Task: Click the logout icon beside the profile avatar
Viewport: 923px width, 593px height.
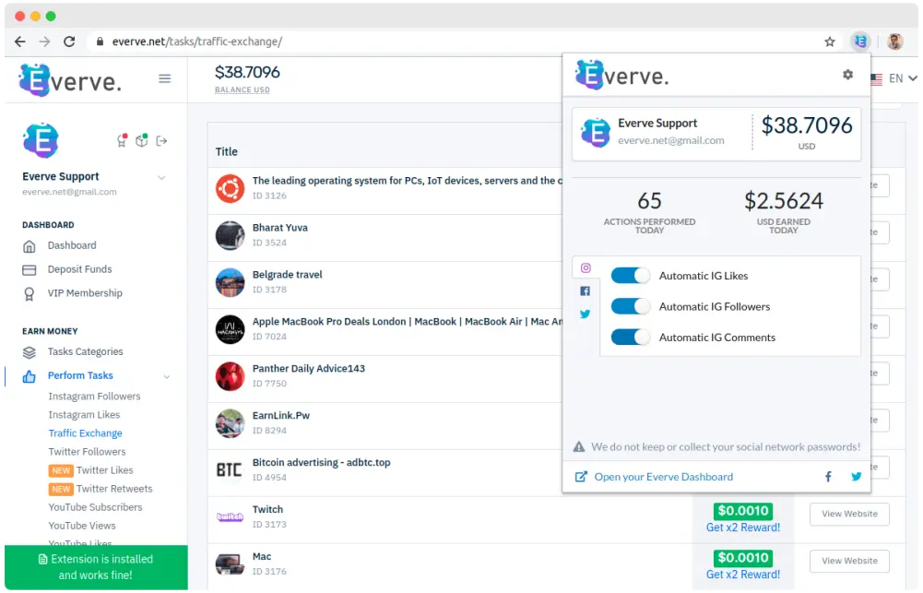Action: pyautogui.click(x=162, y=141)
